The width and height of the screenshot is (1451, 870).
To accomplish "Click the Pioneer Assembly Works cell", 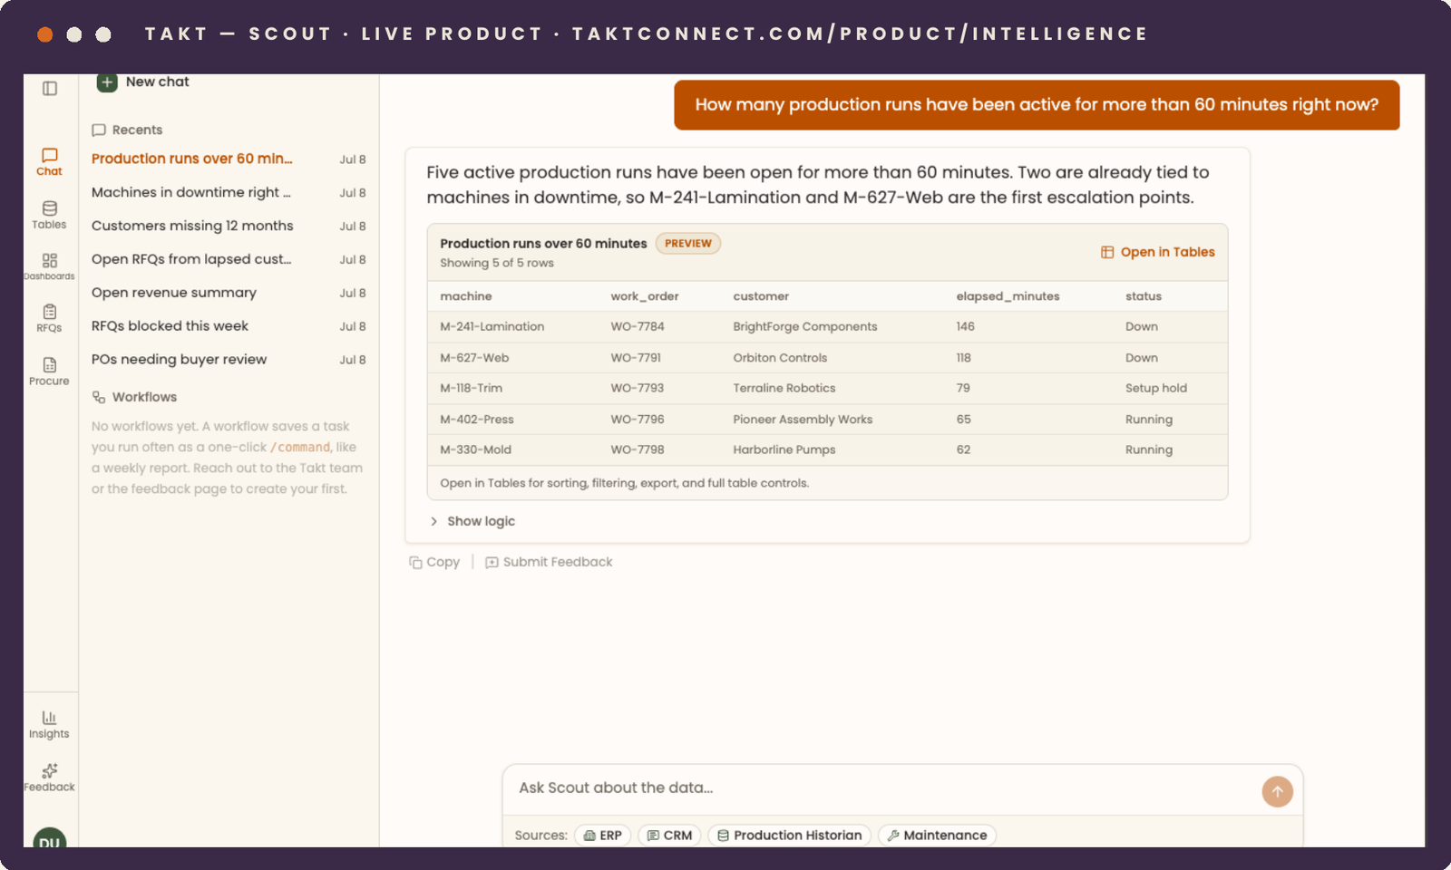I will pos(803,420).
